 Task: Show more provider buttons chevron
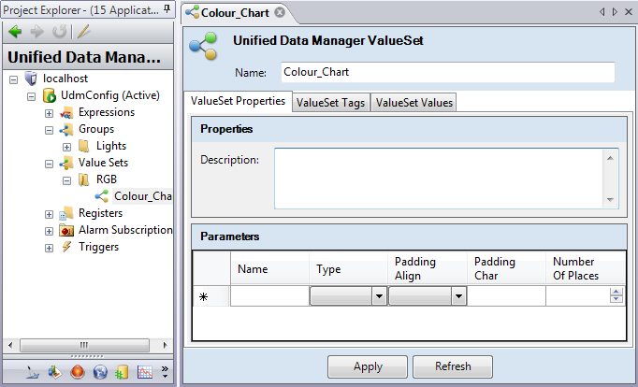click(x=165, y=371)
